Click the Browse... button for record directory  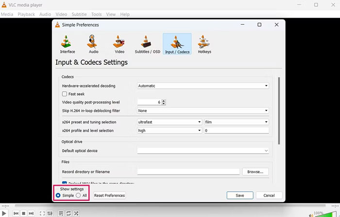tap(255, 172)
